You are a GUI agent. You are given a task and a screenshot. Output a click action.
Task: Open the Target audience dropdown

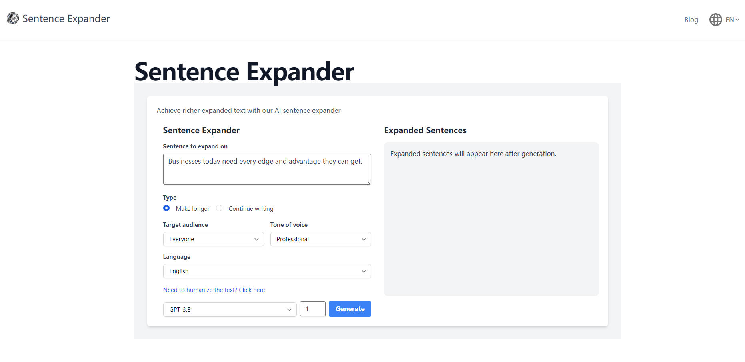click(x=213, y=239)
